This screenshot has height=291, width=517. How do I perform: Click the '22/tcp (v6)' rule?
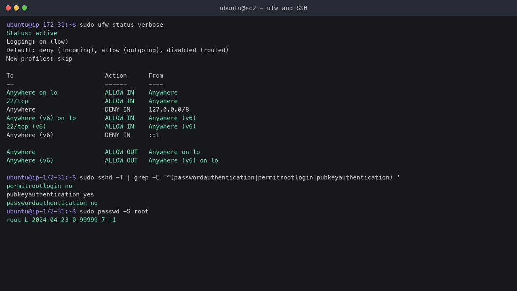[26, 127]
